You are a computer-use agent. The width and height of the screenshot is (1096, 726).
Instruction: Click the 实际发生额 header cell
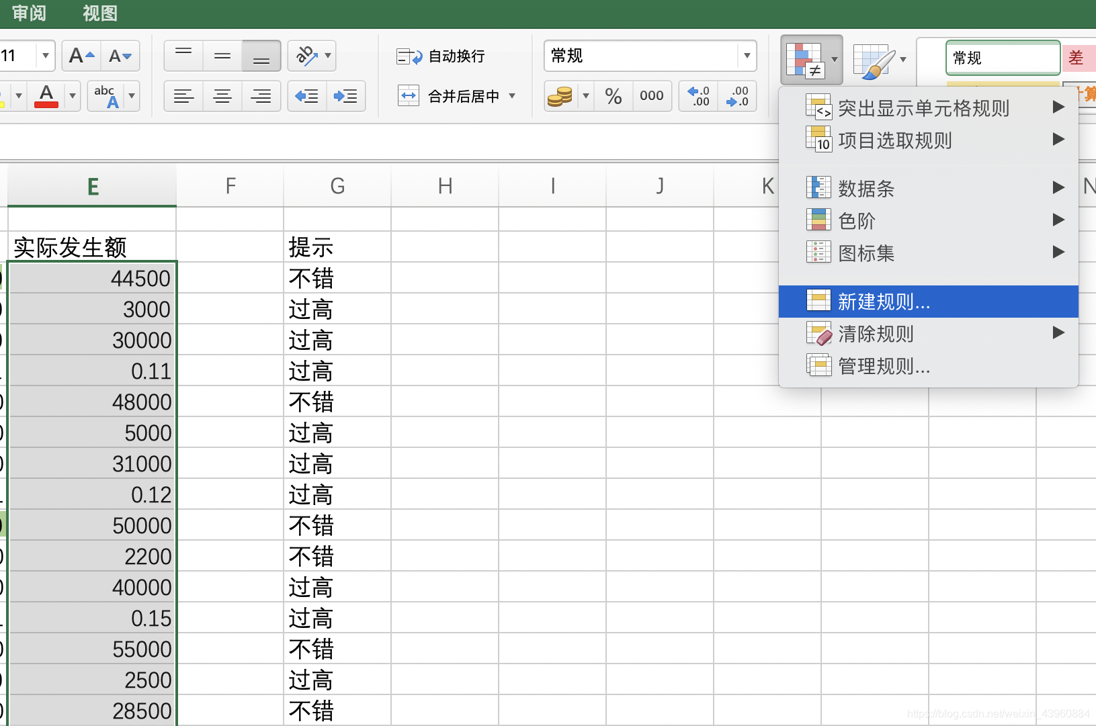tap(92, 246)
